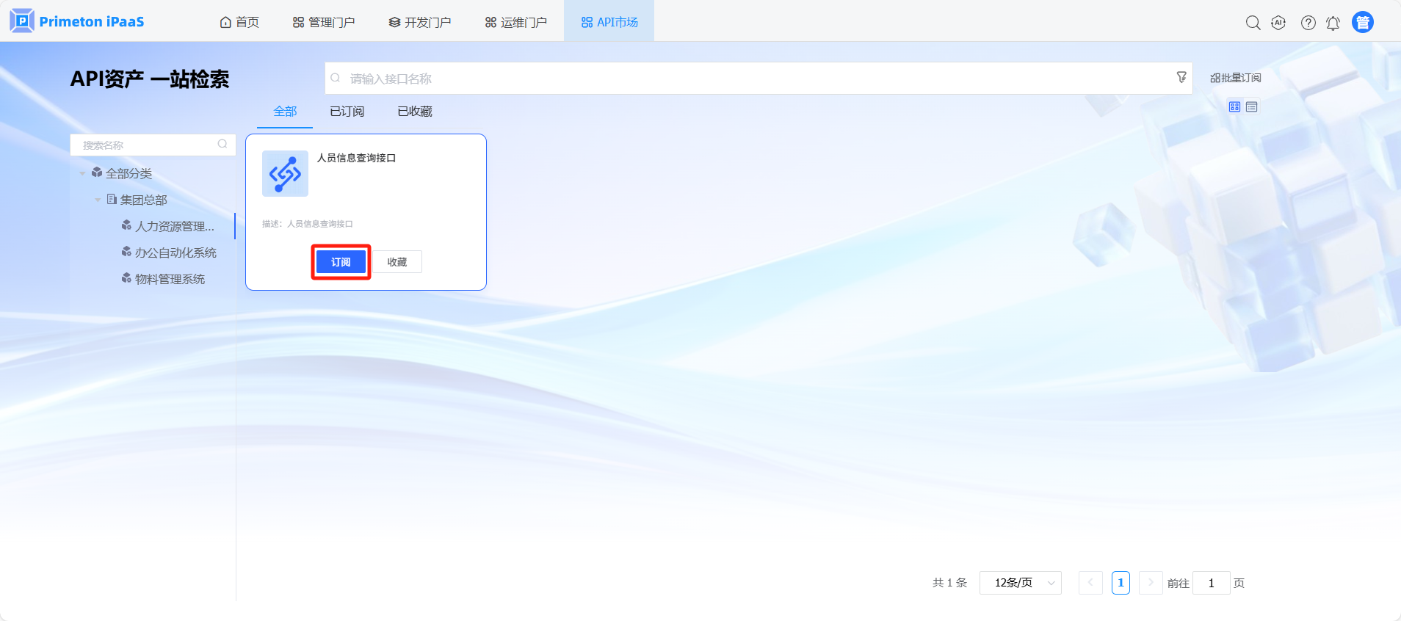Screen dimensions: 1401x621
Task: Click the filter funnel icon in search bar
Action: point(1181,77)
